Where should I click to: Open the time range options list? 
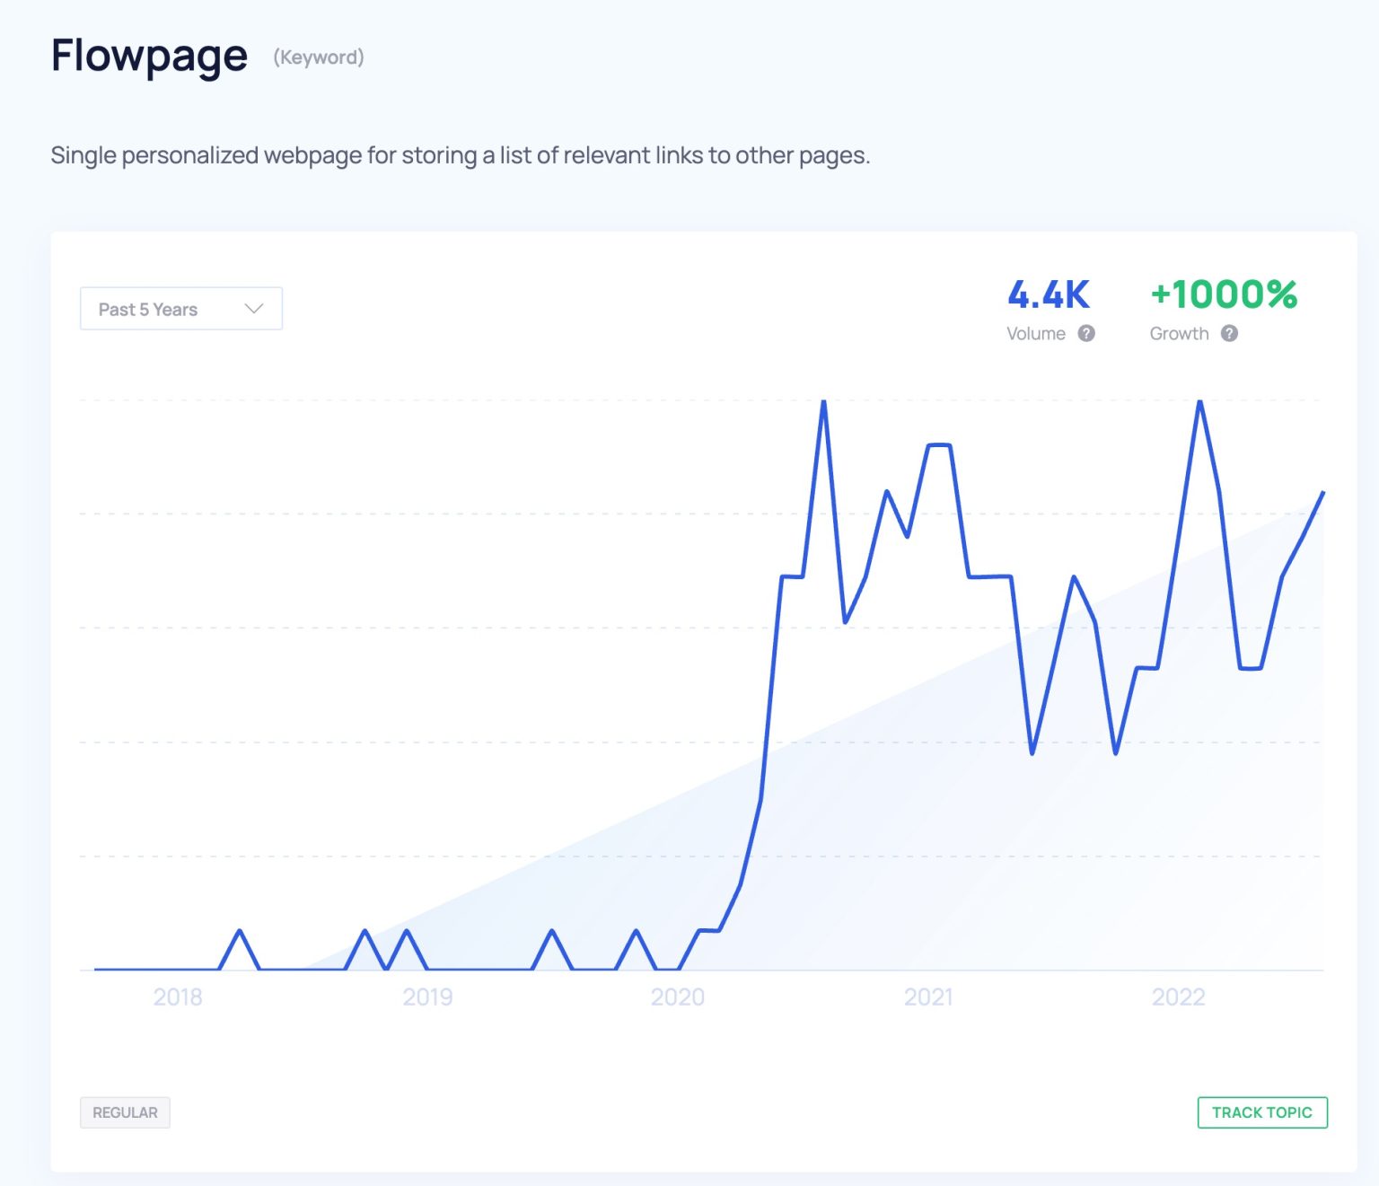(180, 308)
